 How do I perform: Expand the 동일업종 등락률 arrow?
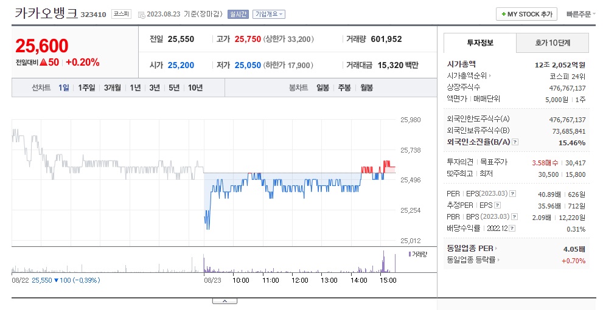coord(498,260)
